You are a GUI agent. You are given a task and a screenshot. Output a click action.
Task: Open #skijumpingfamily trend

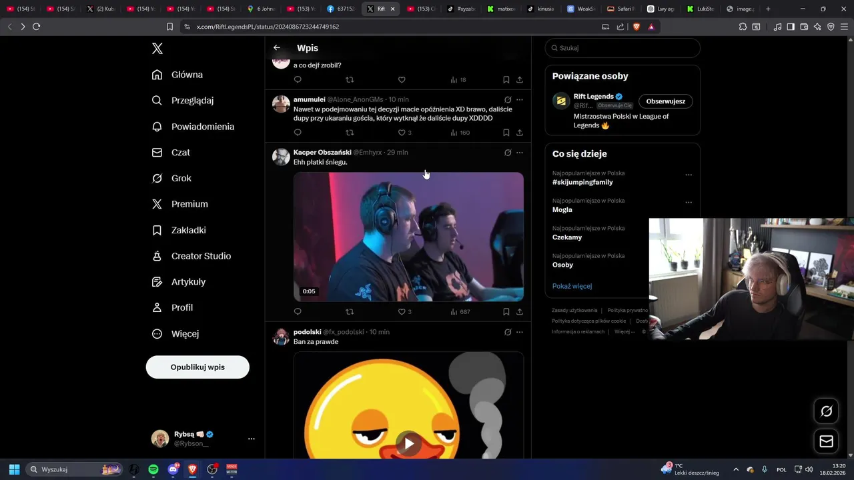click(582, 182)
